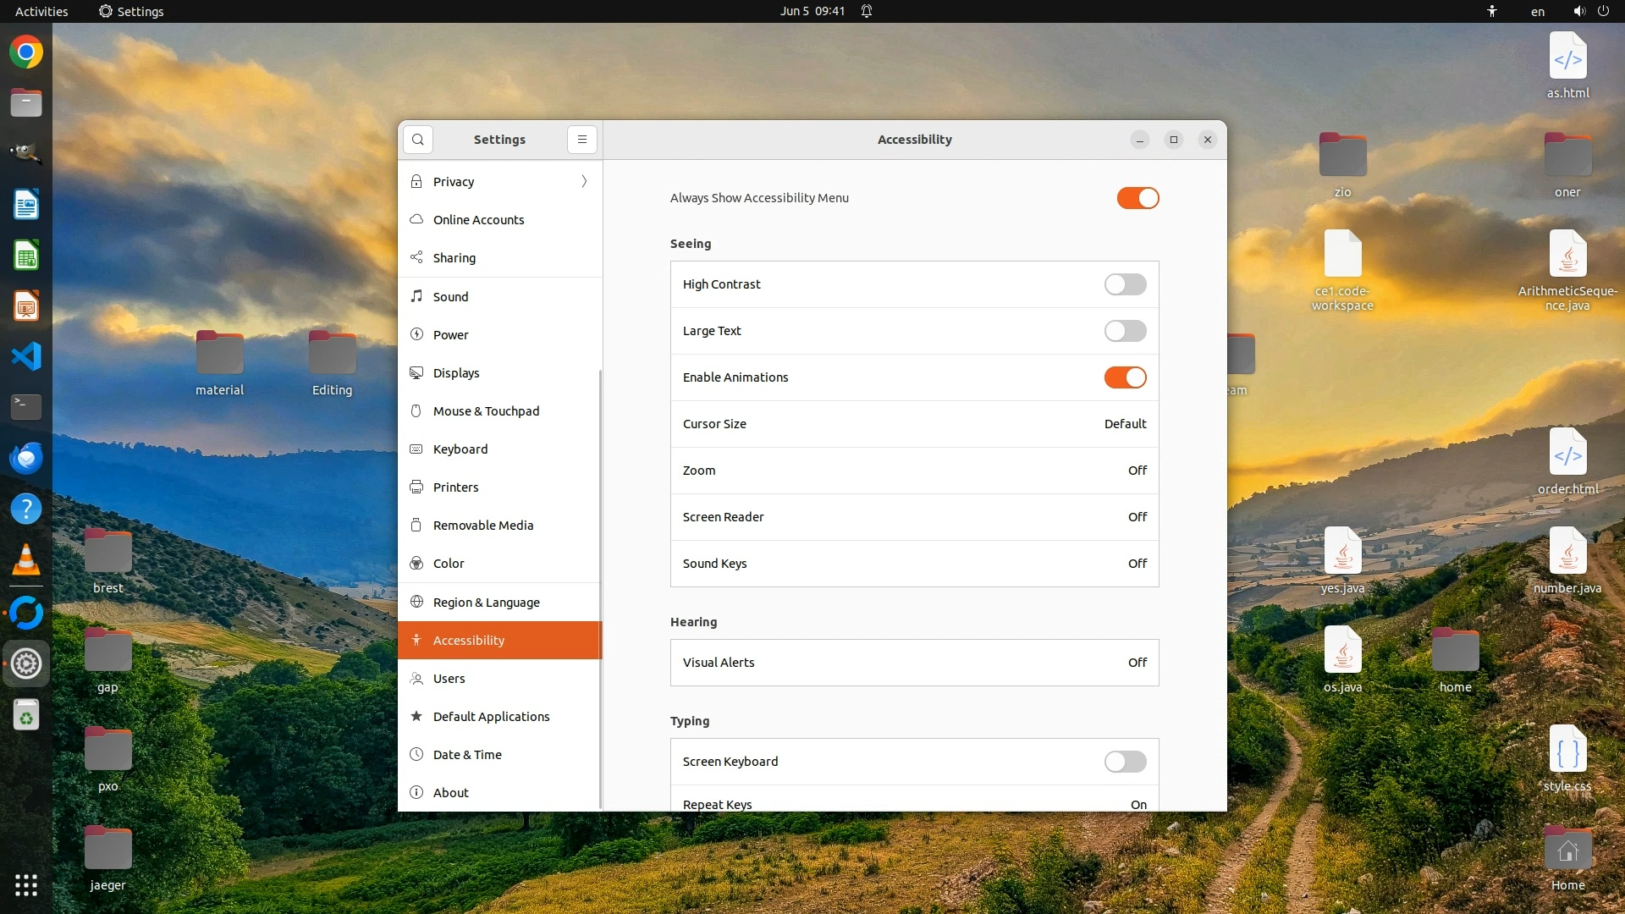This screenshot has width=1625, height=914.
Task: Launch Visual Studio Code from dock
Action: (26, 356)
